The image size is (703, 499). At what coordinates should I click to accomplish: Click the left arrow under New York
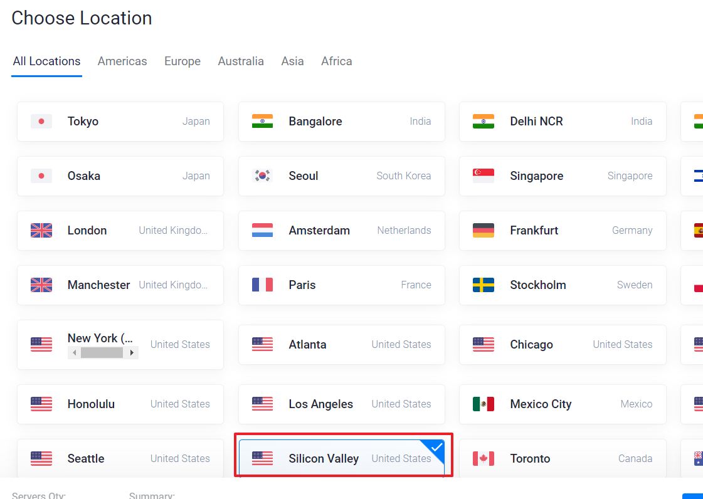point(74,354)
